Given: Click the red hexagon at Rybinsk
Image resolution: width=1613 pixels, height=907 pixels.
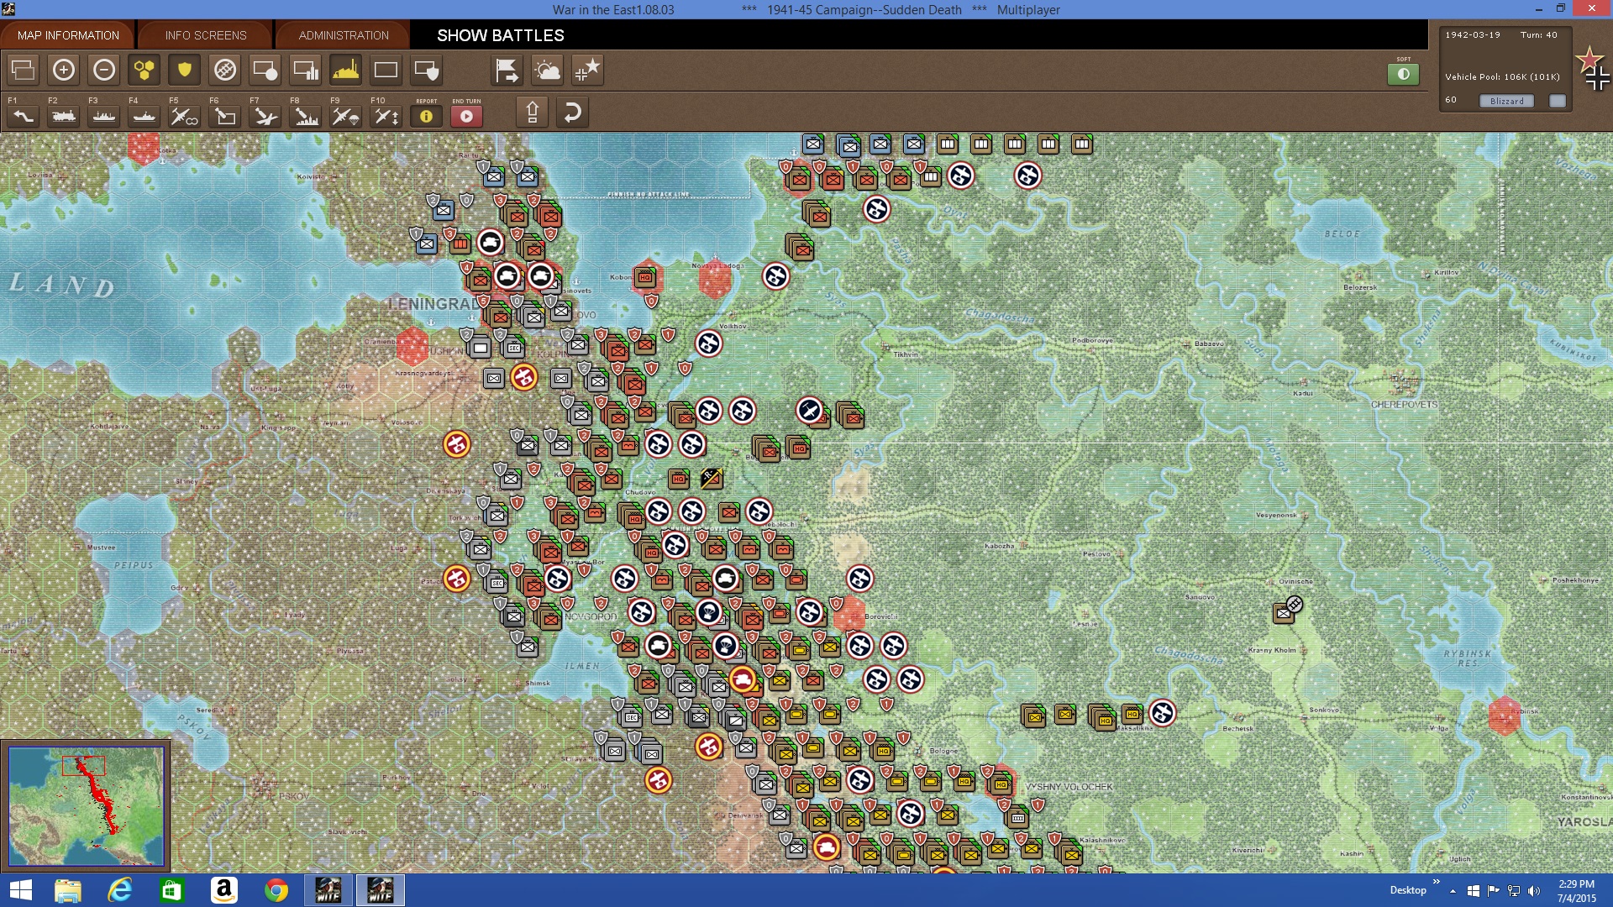Looking at the screenshot, I should click(1504, 715).
